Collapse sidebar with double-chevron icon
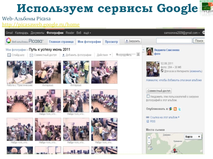The width and height of the screenshot is (213, 159). point(143,50)
